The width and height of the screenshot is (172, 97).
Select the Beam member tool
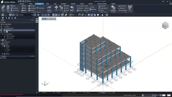coord(3,8)
